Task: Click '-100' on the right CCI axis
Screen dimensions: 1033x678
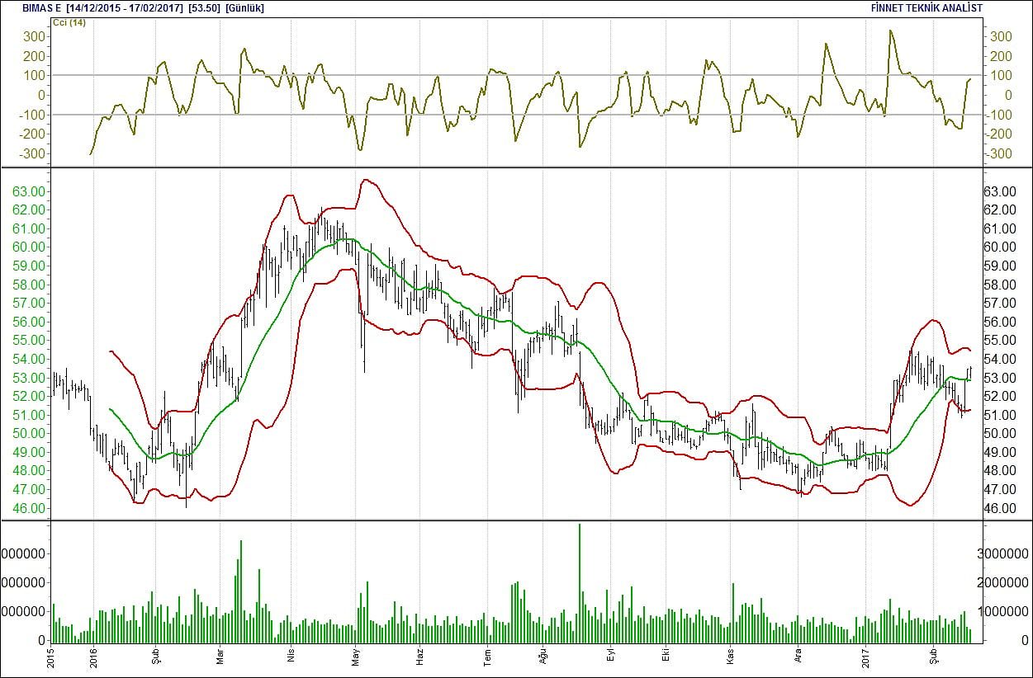Action: click(x=1000, y=115)
